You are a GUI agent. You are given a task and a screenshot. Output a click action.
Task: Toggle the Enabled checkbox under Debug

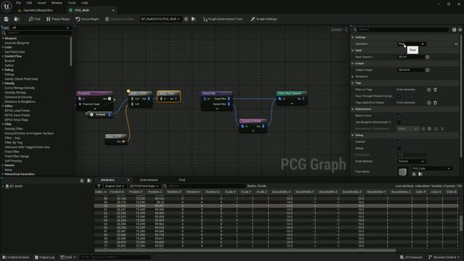click(399, 142)
